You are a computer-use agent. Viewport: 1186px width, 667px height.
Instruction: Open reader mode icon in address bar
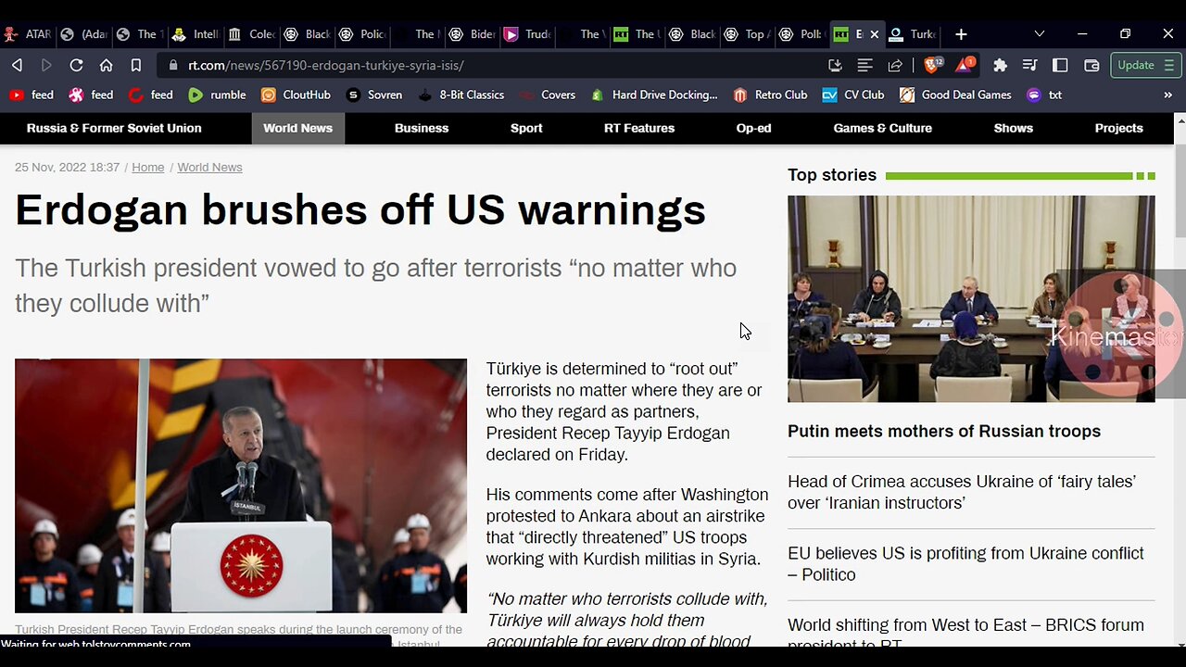864,66
